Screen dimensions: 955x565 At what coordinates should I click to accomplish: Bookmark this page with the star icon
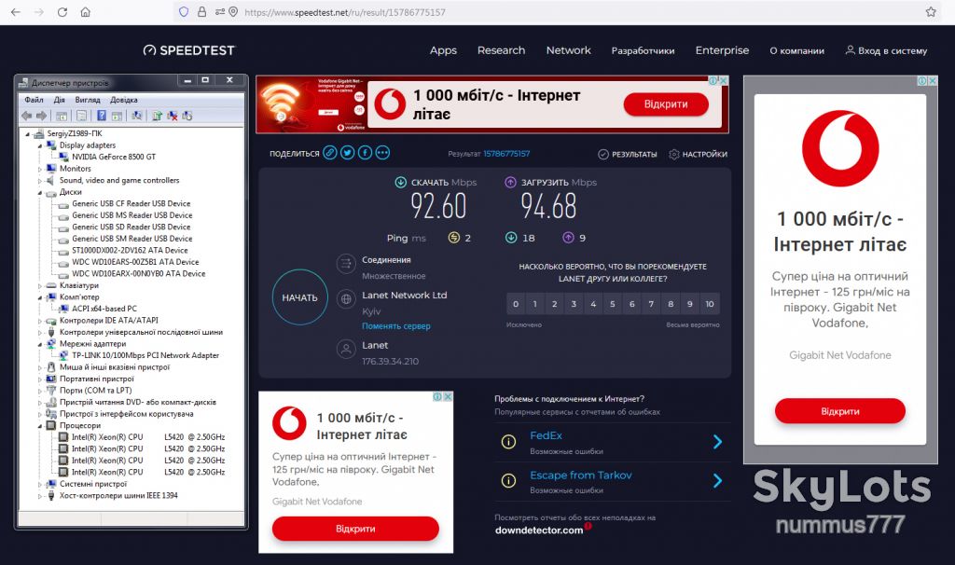pos(931,11)
